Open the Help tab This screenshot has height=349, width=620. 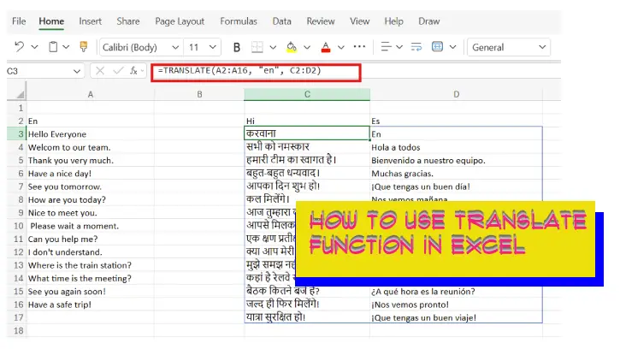click(394, 21)
